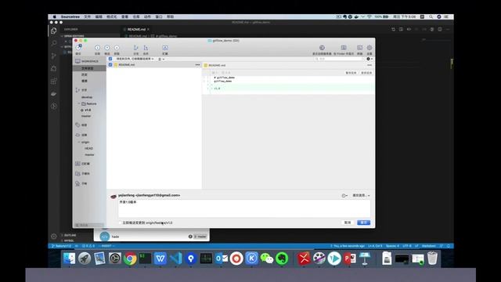Open VS Code Search activity bar icon
This screenshot has height=282, width=501.
point(54,43)
